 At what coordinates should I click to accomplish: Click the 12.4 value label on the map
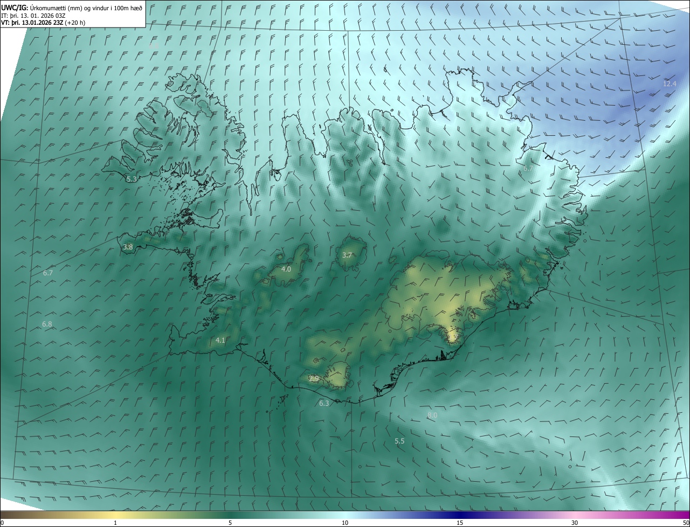(670, 84)
